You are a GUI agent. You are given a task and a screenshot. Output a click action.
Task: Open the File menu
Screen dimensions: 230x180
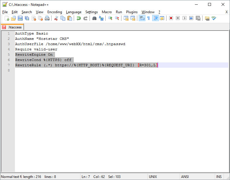pyautogui.click(x=5, y=12)
